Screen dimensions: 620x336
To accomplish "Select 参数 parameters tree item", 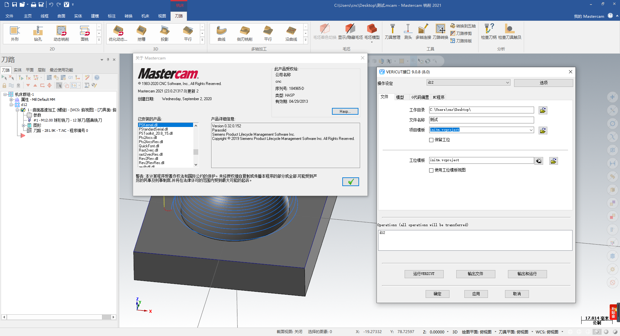I will pyautogui.click(x=37, y=115).
